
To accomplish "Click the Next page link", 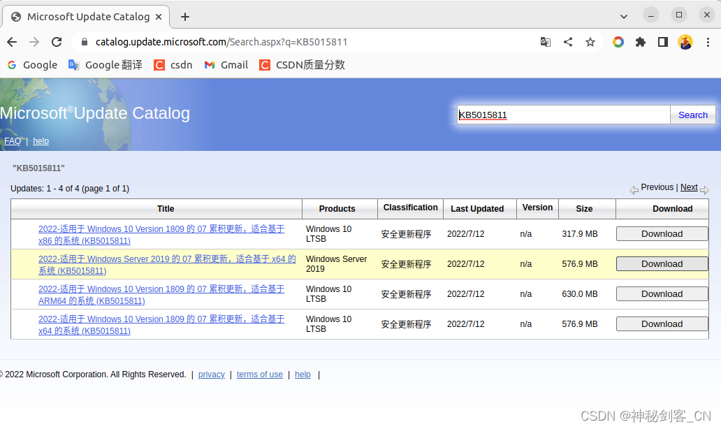I will 689,187.
